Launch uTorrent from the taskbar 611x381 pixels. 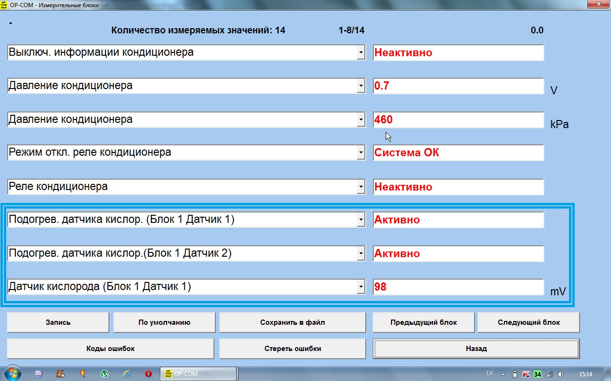pos(104,374)
